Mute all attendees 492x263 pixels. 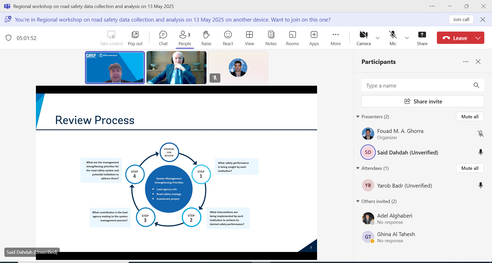(x=470, y=168)
